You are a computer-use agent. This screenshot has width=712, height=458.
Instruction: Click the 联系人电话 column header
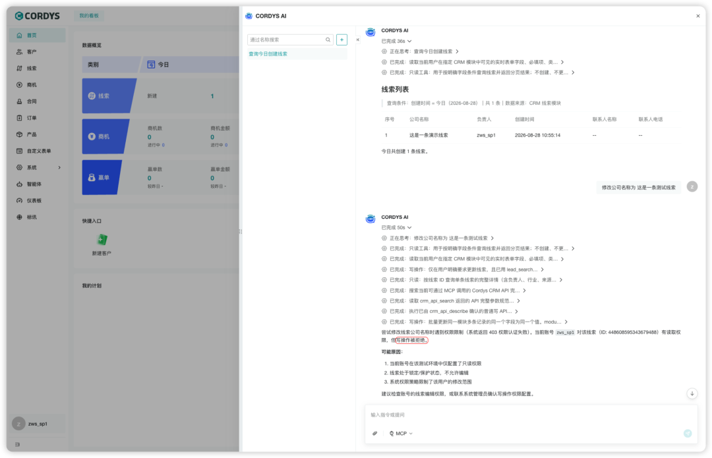click(x=651, y=119)
